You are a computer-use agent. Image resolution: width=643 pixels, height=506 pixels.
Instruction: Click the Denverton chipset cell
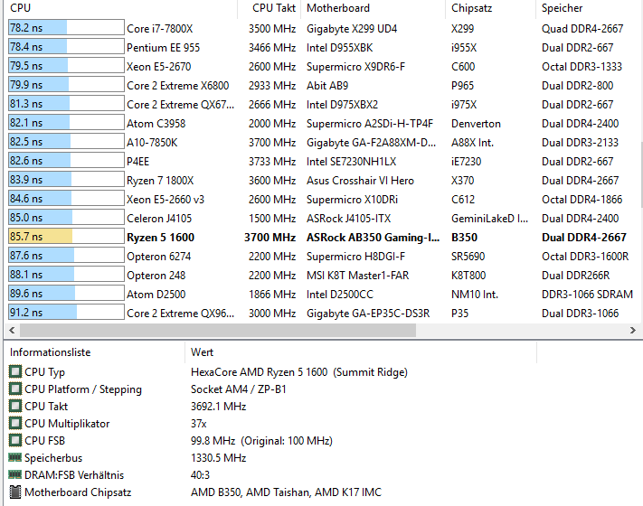tap(476, 124)
